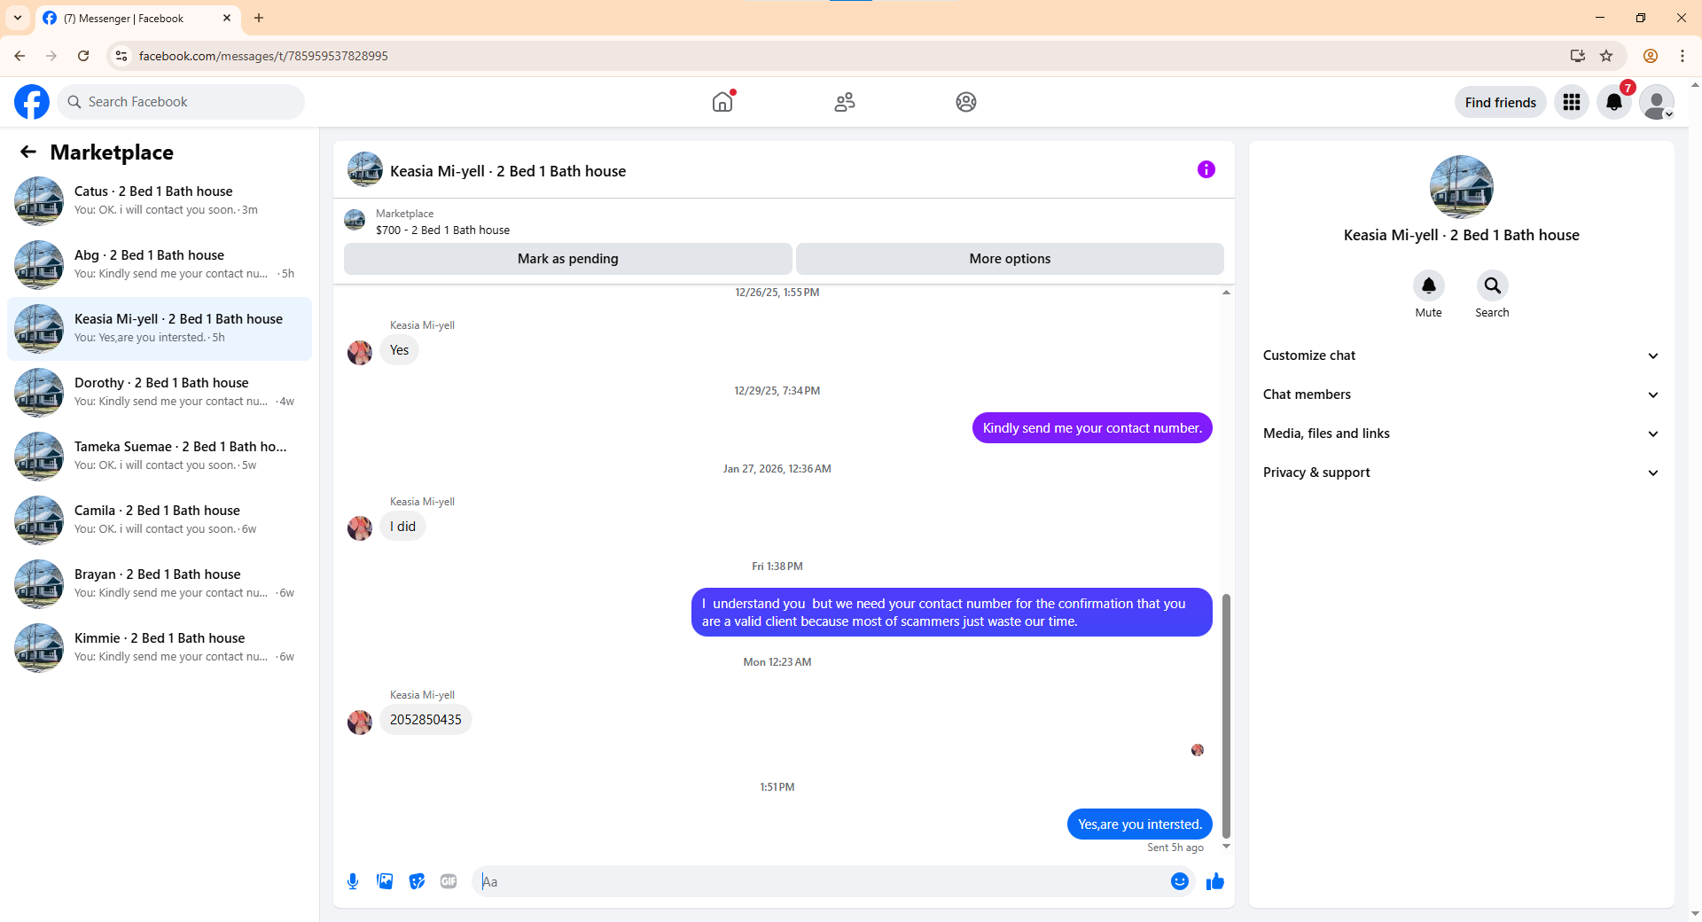
Task: Click the chat header title Keasia Mi-yell
Action: [x=508, y=171]
